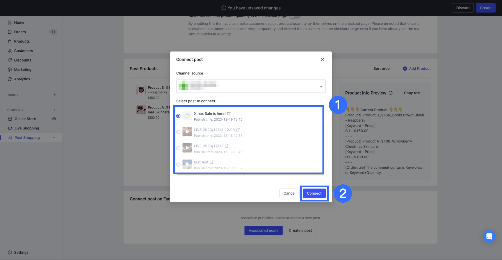
Task: Click the Sort order link
Action: 382,69
